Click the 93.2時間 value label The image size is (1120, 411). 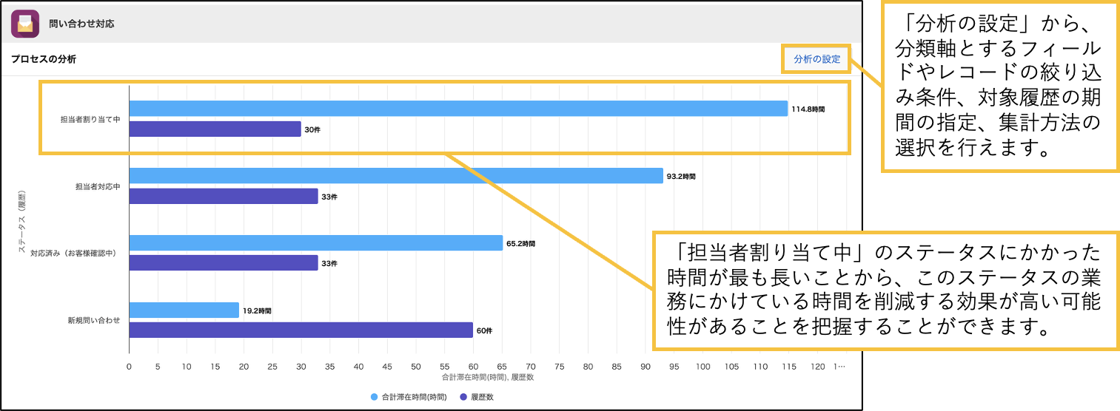[681, 176]
